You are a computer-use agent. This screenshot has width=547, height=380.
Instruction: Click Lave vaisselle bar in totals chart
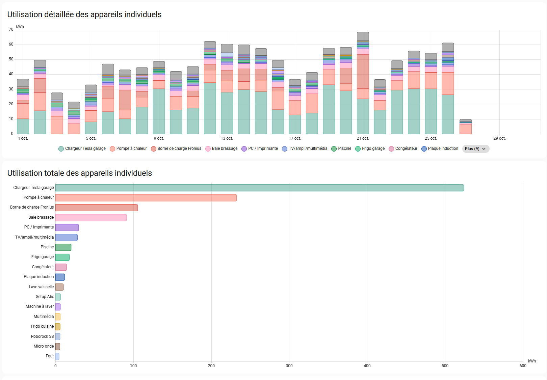[x=59, y=287]
